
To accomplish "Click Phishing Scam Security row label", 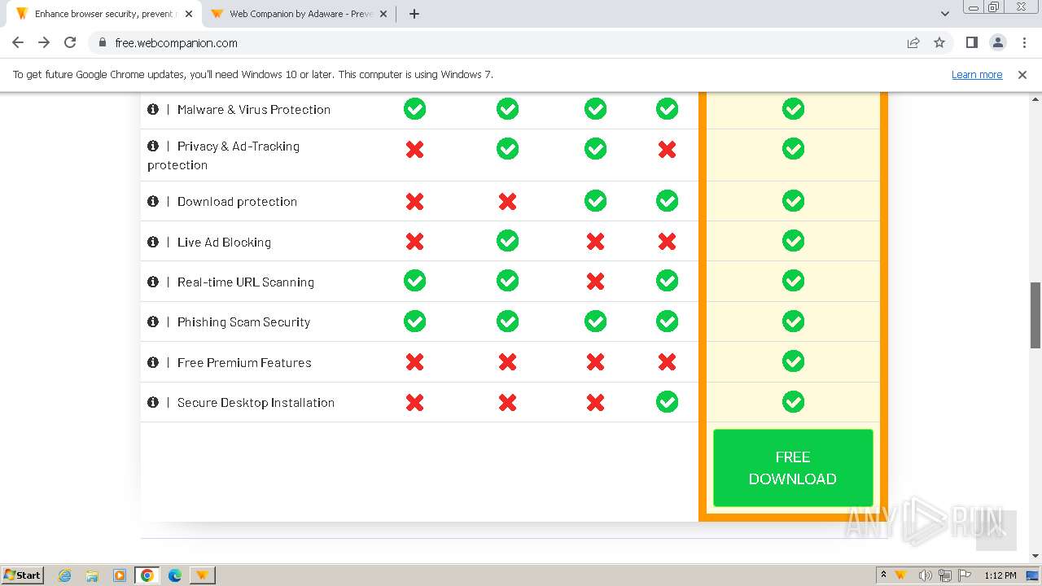I will click(244, 322).
